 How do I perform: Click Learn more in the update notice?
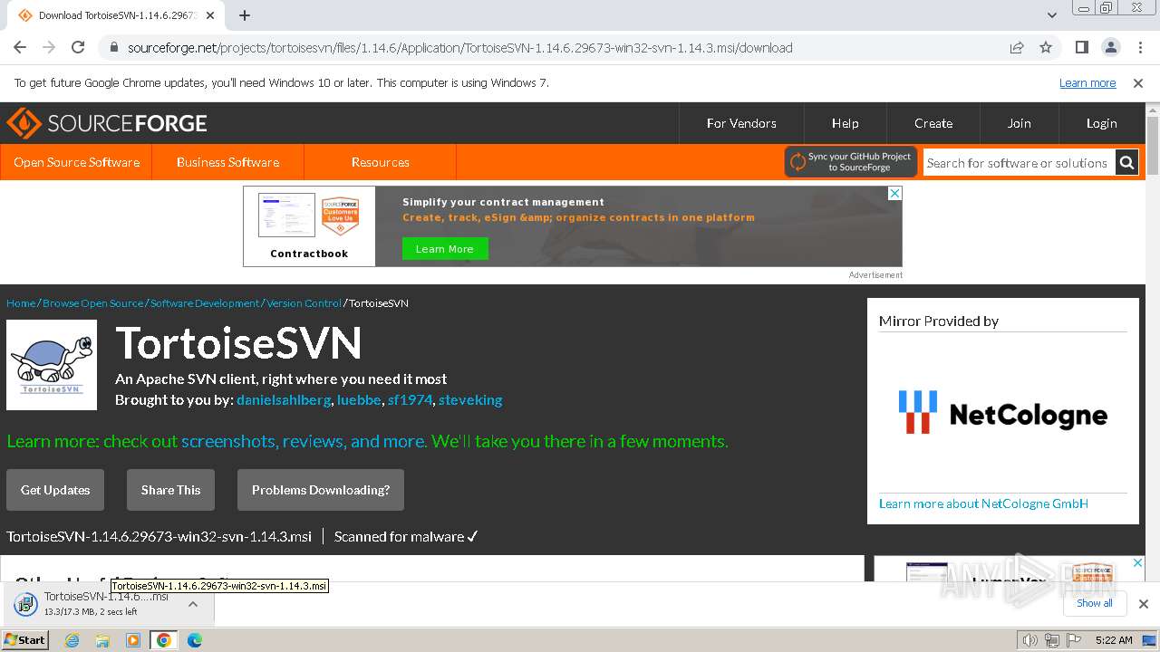point(1087,82)
